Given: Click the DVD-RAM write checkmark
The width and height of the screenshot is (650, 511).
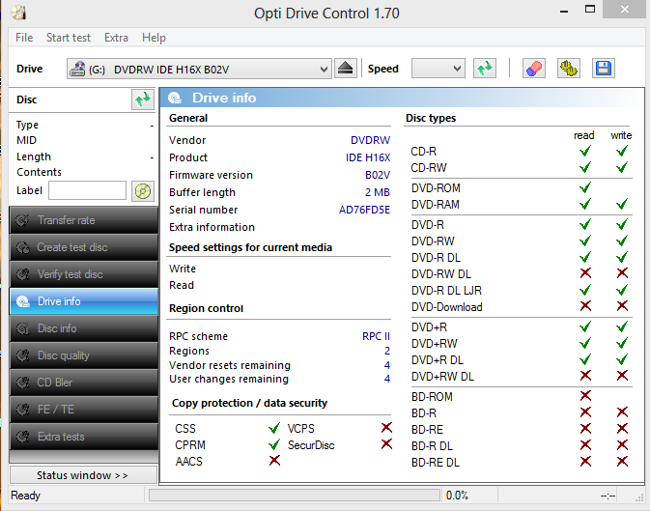Looking at the screenshot, I should pyautogui.click(x=622, y=204).
